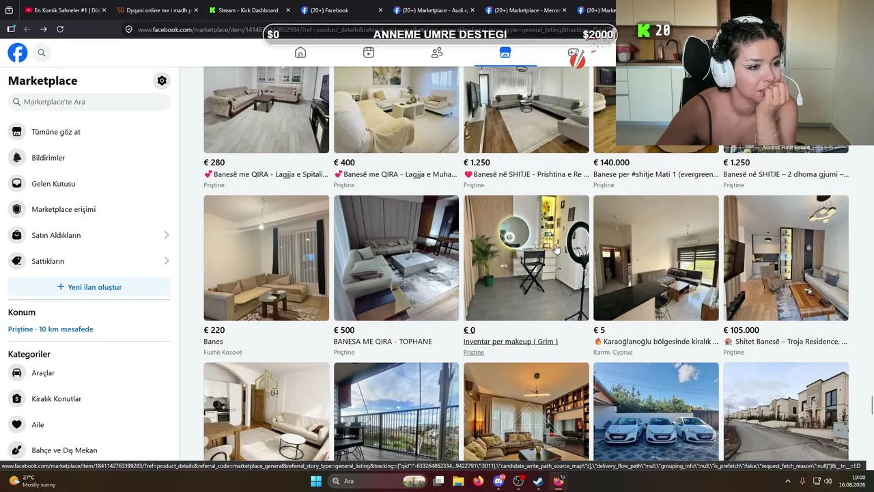874x492 pixels.
Task: Expand the Satın Aldıkların chevron
Action: tap(166, 235)
